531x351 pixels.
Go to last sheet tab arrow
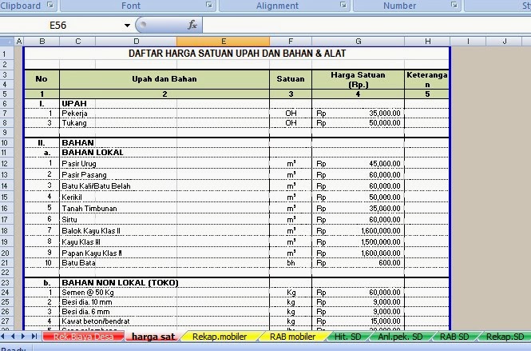click(x=34, y=337)
